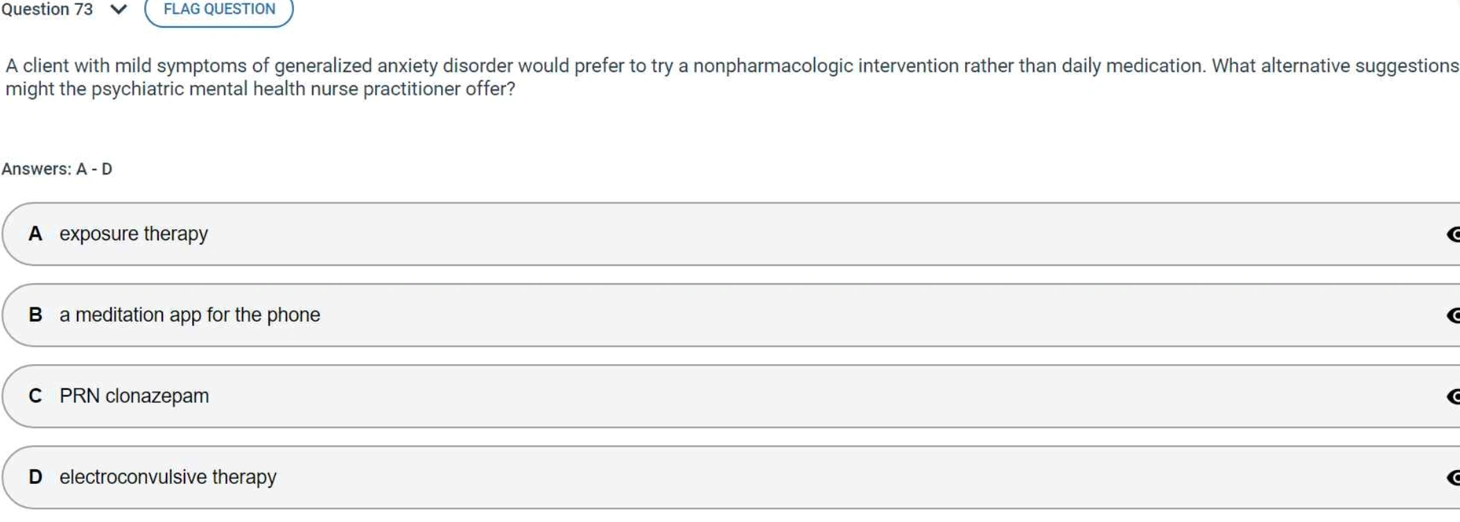The width and height of the screenshot is (1460, 522).
Task: Select answer A exposure therapy
Action: tap(731, 234)
